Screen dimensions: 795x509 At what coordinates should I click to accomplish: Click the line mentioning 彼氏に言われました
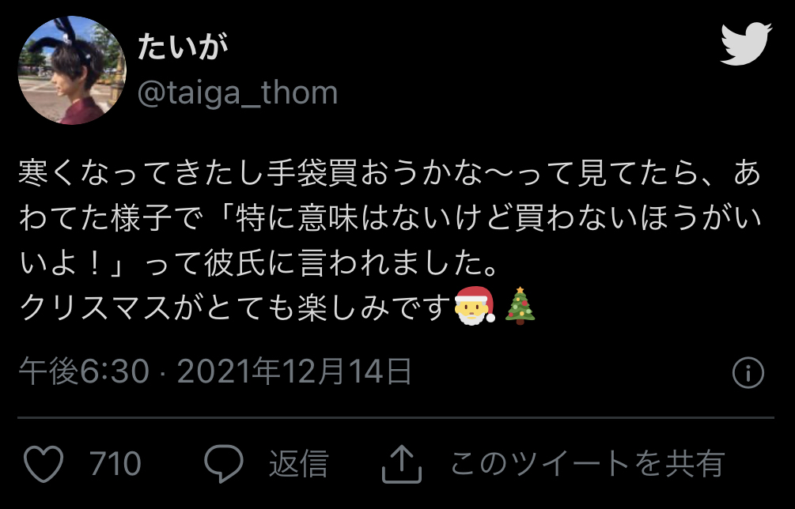259,263
